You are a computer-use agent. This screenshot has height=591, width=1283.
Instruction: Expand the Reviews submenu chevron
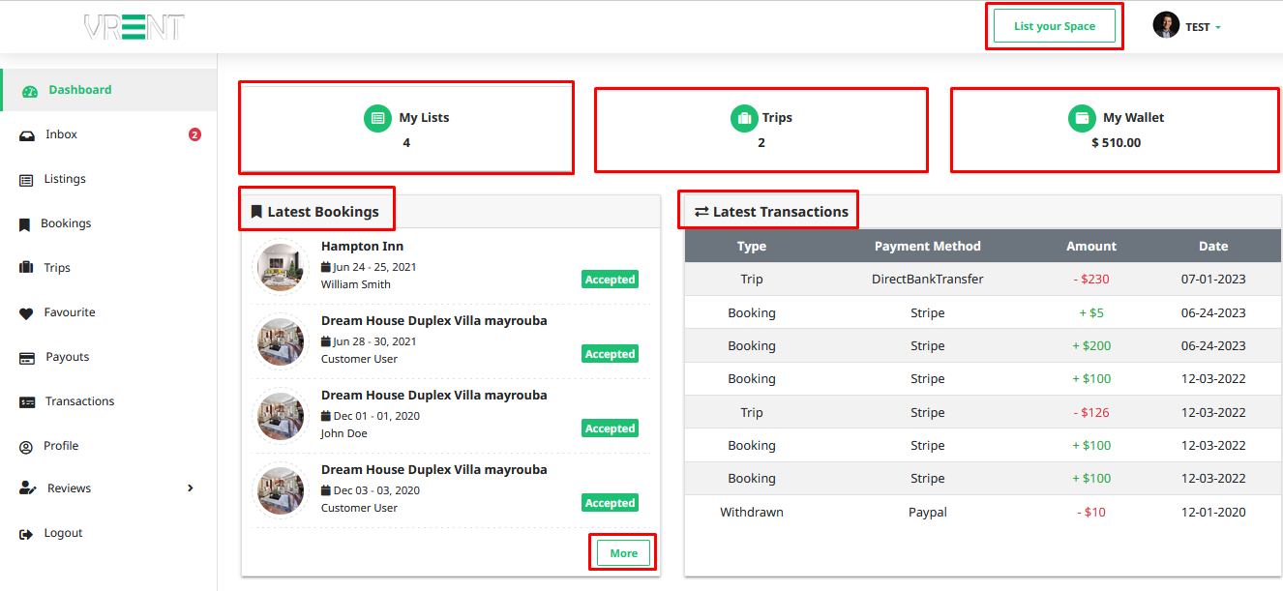190,488
